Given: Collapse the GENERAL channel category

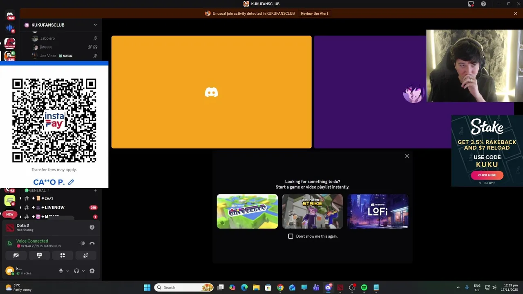Looking at the screenshot, I should 37,190.
